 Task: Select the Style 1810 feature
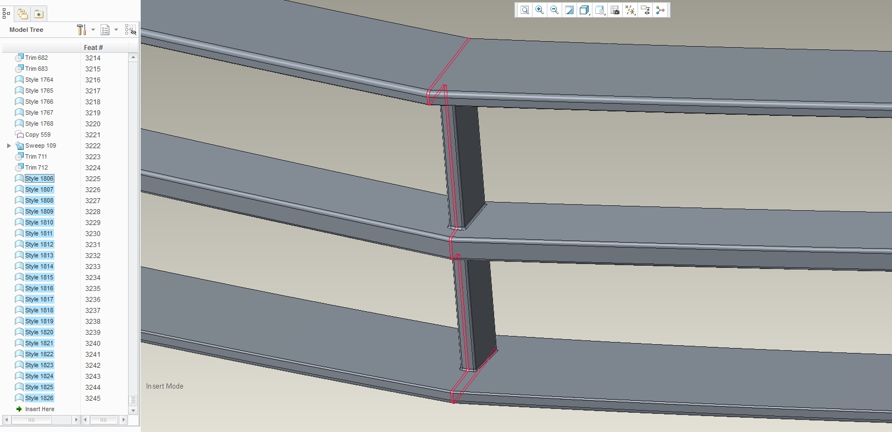coord(39,222)
